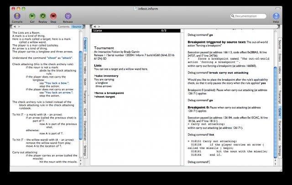Switch left panel to Contents view
The width and height of the screenshot is (292, 185).
pos(63,27)
